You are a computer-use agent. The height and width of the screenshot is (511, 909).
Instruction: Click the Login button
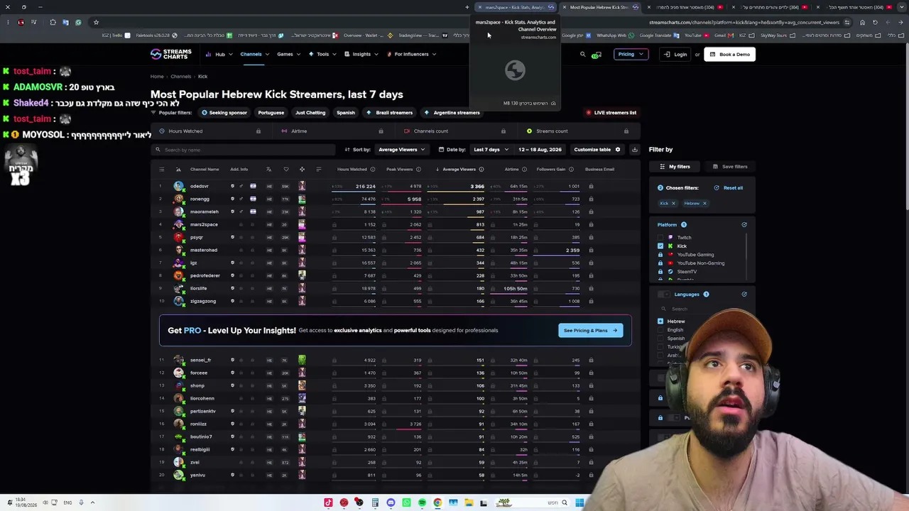pos(676,54)
